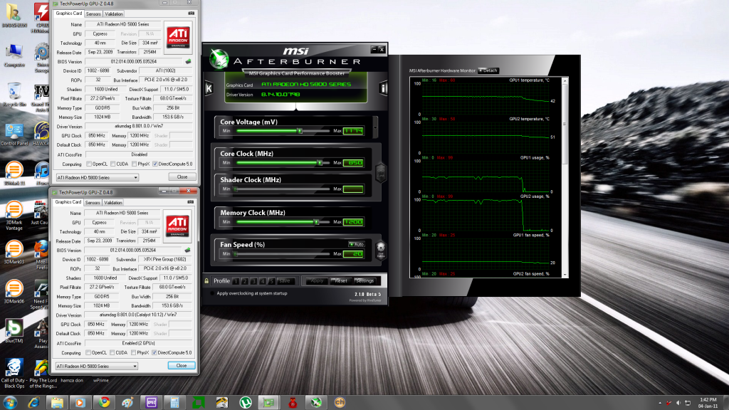The width and height of the screenshot is (729, 410).
Task: Detach the Afterburner Hardware Monitor
Action: pyautogui.click(x=488, y=70)
